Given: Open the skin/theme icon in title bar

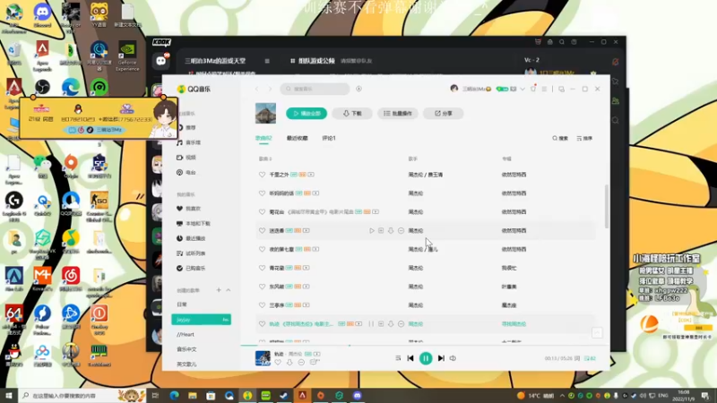Looking at the screenshot, I should pos(533,89).
